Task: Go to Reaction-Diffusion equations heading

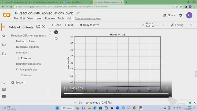Action: [29, 36]
